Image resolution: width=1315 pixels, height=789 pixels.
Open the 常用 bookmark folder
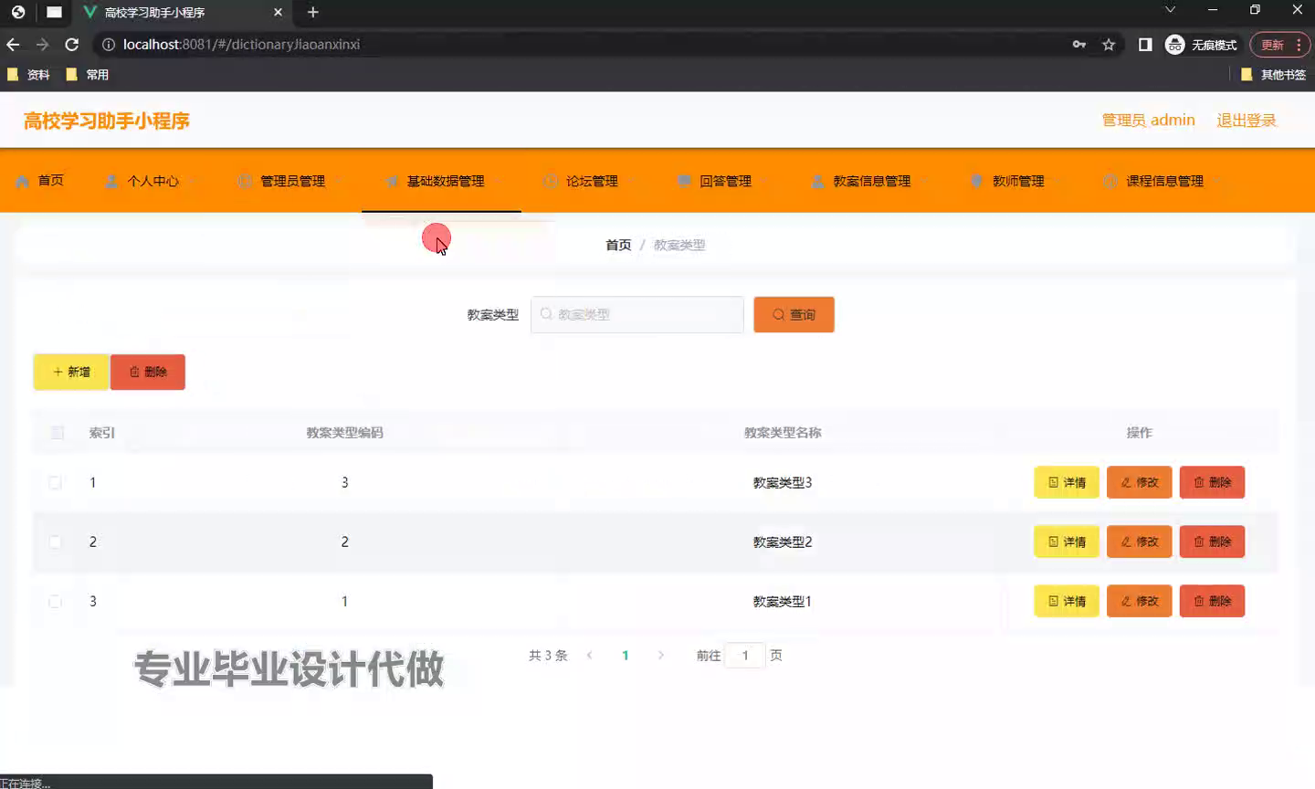[88, 75]
